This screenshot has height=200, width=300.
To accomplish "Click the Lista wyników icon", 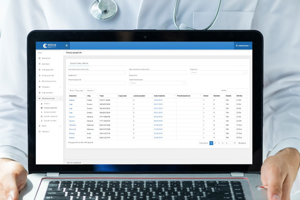I will click(39, 93).
